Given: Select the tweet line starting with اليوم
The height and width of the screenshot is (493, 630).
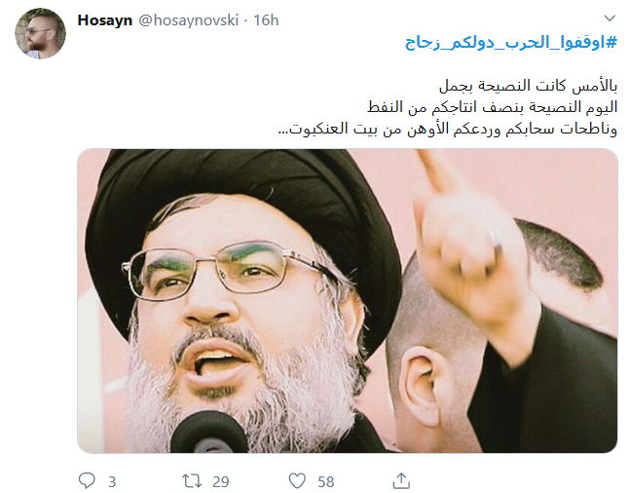Looking at the screenshot, I should pos(492,107).
